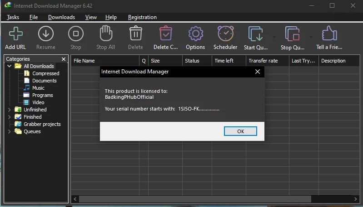
Task: Select the Video category
Action: pos(38,102)
